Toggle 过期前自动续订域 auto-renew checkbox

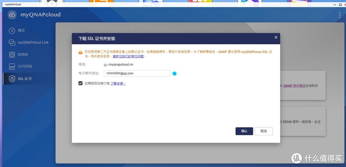tap(80, 83)
